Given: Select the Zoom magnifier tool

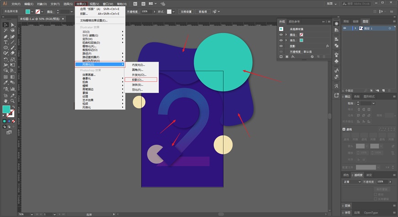Looking at the screenshot, I should pyautogui.click(x=12, y=101).
